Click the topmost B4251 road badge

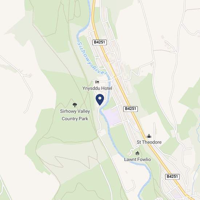(100, 42)
